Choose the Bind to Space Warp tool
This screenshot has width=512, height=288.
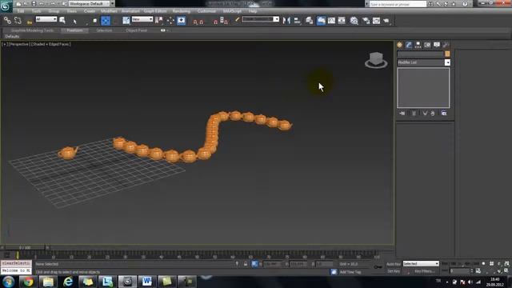click(x=30, y=22)
